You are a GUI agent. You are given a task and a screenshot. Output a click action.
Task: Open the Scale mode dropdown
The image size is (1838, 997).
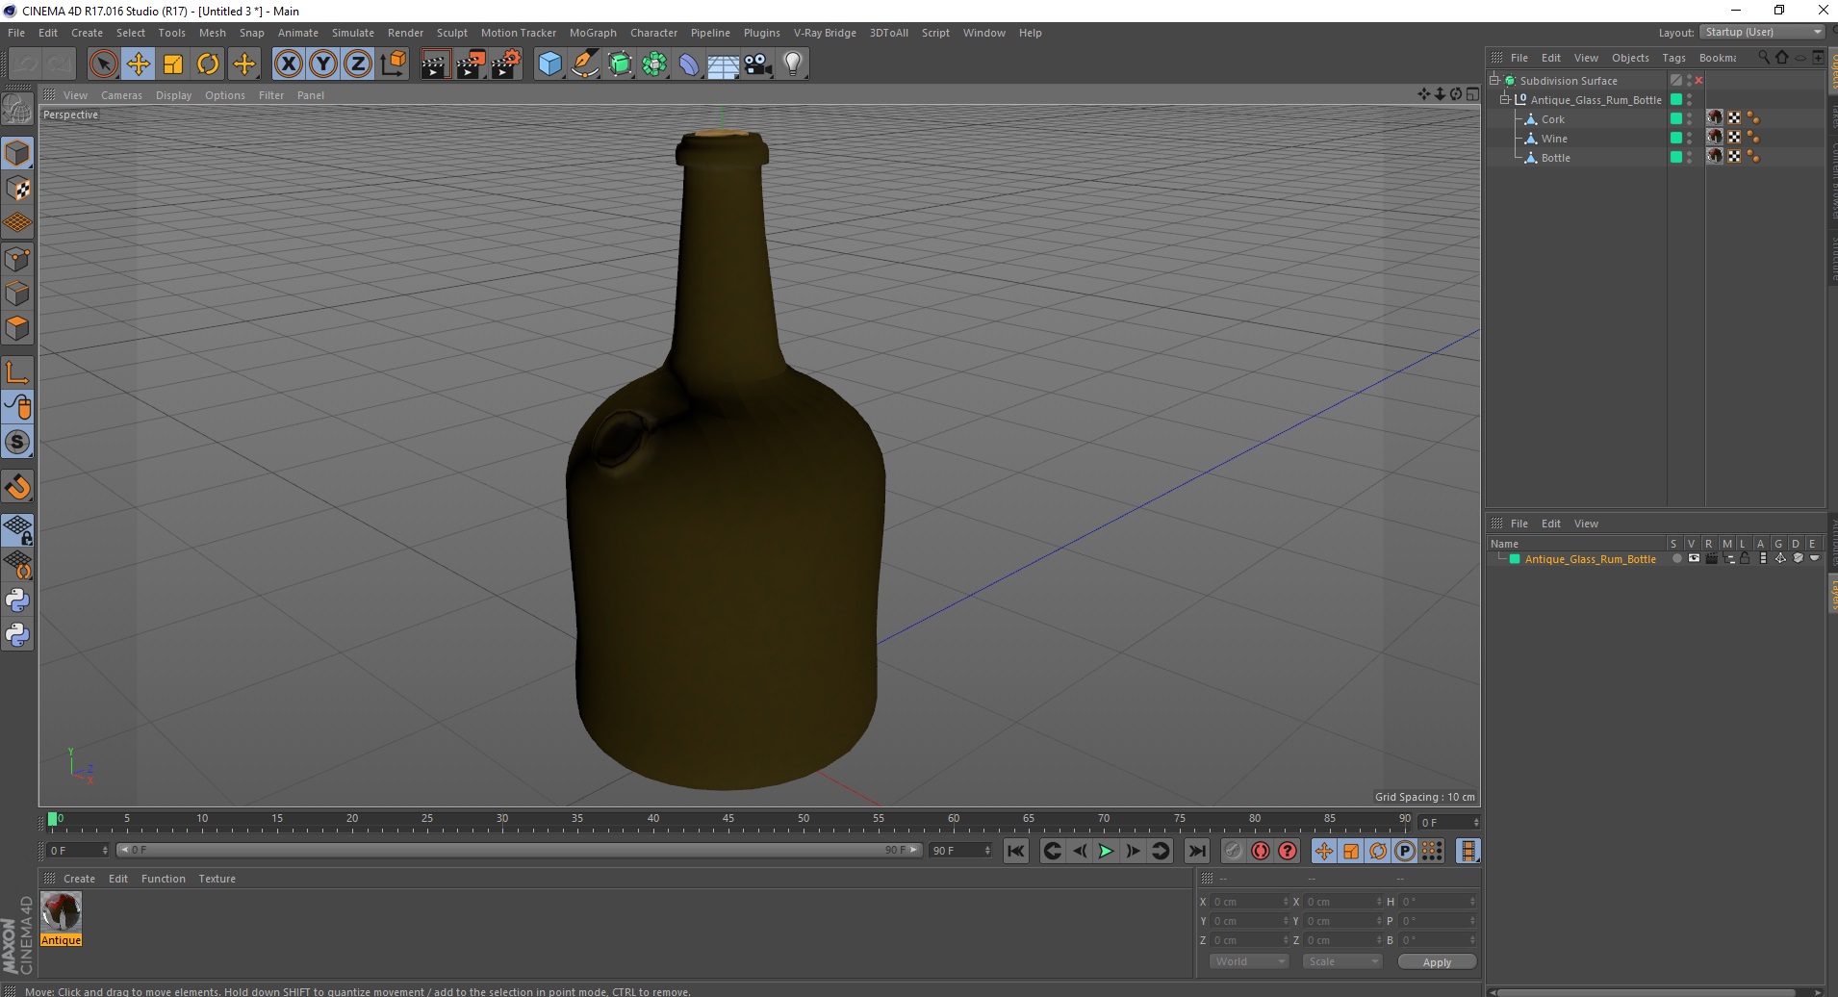coord(1341,961)
